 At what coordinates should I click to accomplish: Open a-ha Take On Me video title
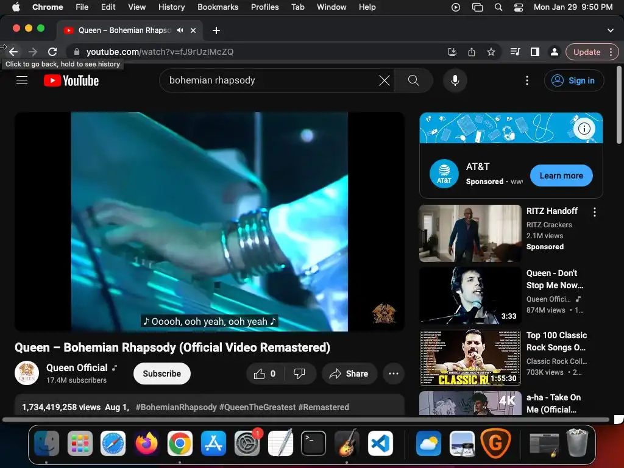553,403
